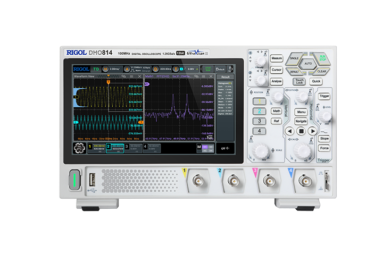Open the Math1 FFT window menu icon
This screenshot has height=255, width=383.
(203, 76)
